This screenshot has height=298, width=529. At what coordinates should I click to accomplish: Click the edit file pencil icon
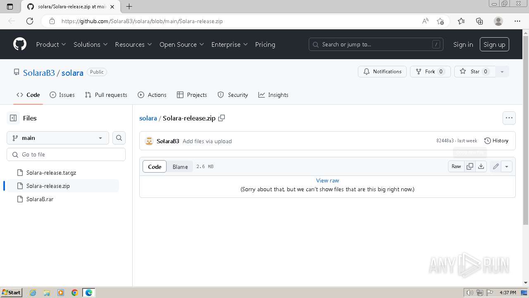click(496, 166)
